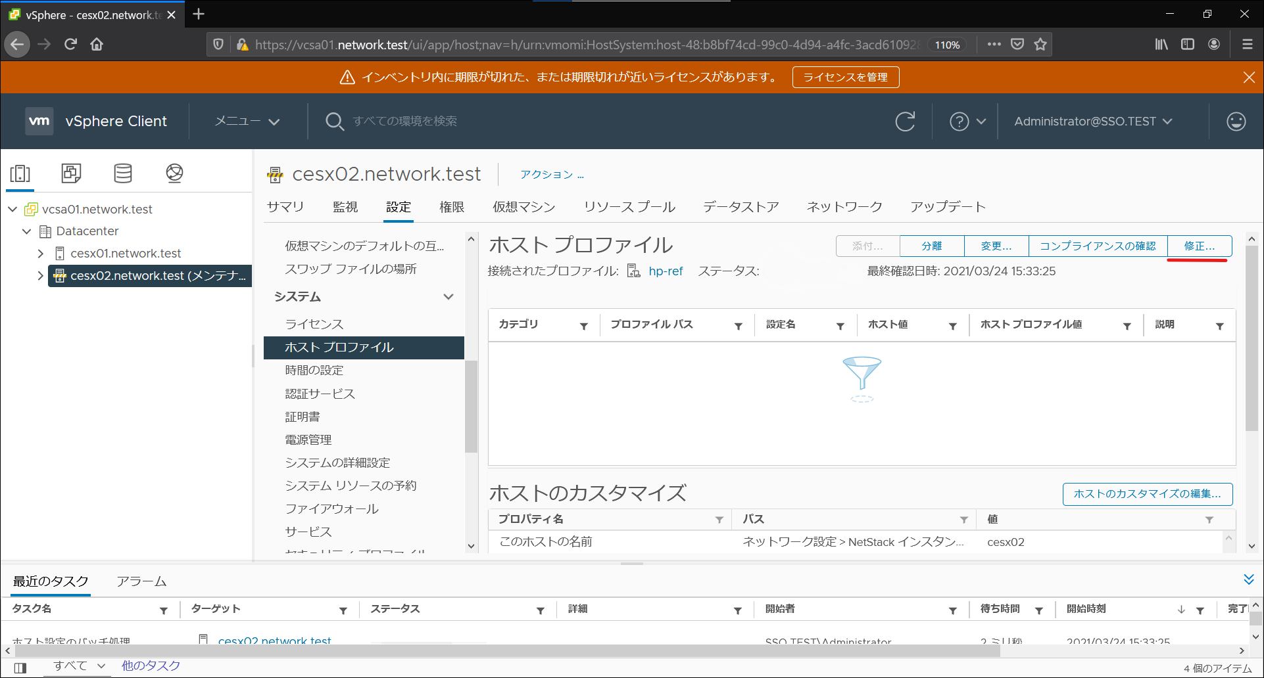This screenshot has width=1264, height=678.
Task: Filter the カテゴリ column
Action: point(583,326)
